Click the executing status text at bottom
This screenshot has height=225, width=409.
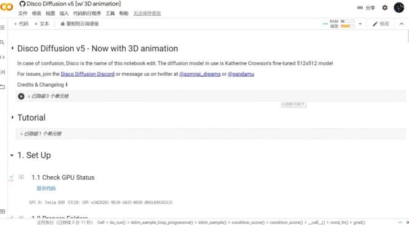65,223
